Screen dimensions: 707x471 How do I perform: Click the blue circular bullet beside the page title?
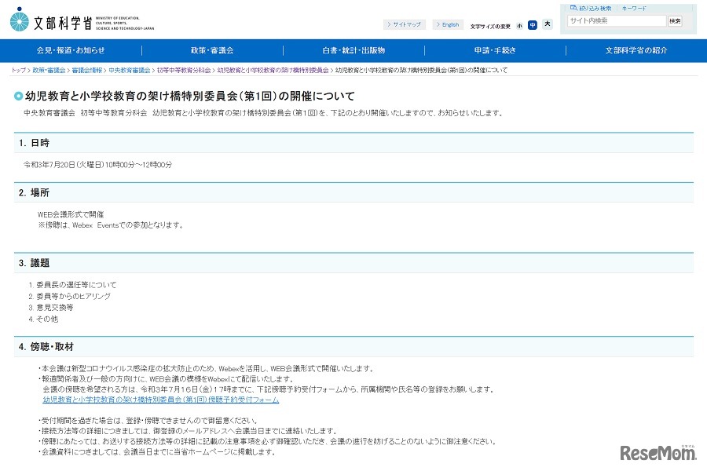(x=17, y=97)
